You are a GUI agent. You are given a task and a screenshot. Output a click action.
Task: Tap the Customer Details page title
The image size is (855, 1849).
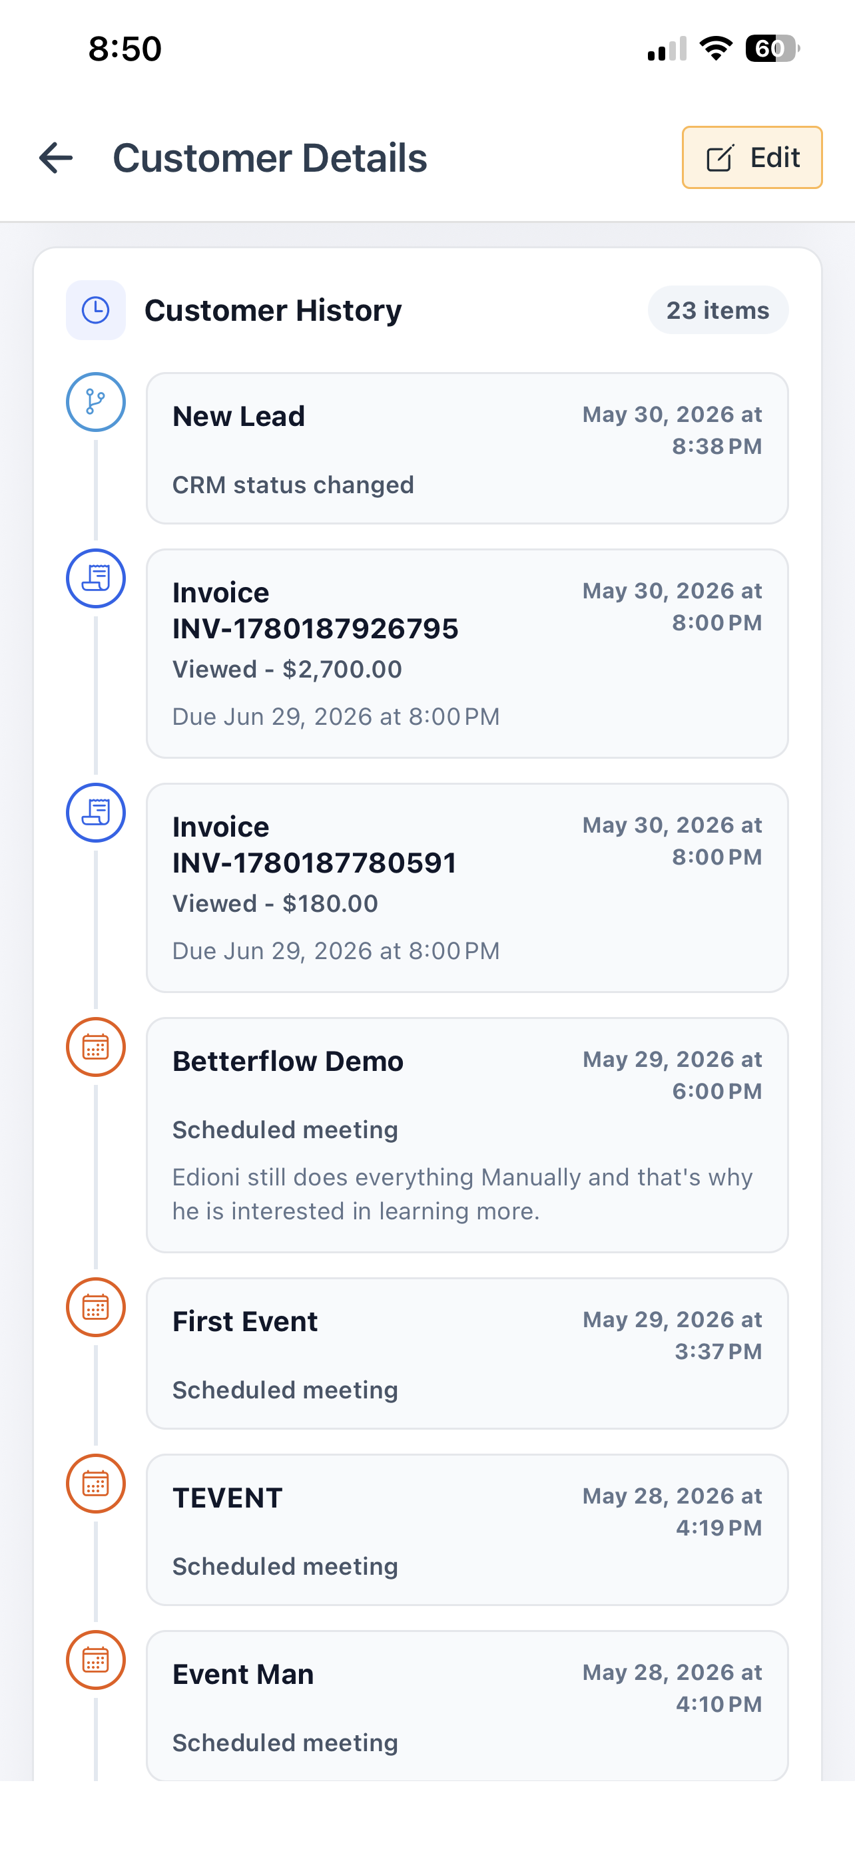(x=270, y=158)
